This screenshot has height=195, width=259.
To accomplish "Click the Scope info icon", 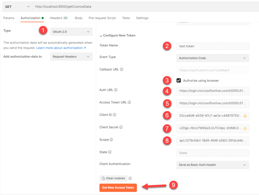I will [x=111, y=140].
